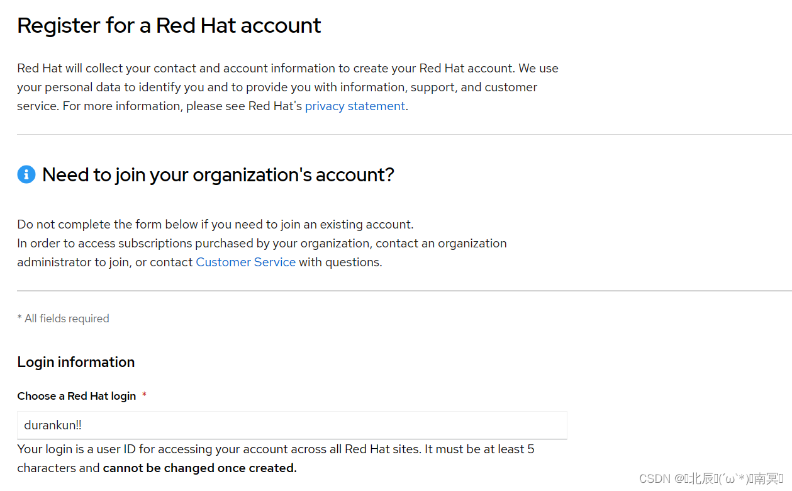
Task: Open the Customer Service link
Action: [245, 262]
